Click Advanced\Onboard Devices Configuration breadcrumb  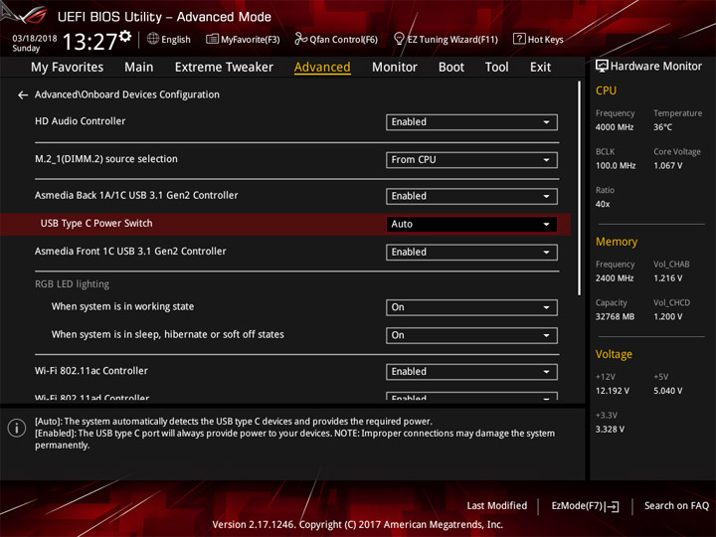(x=127, y=94)
